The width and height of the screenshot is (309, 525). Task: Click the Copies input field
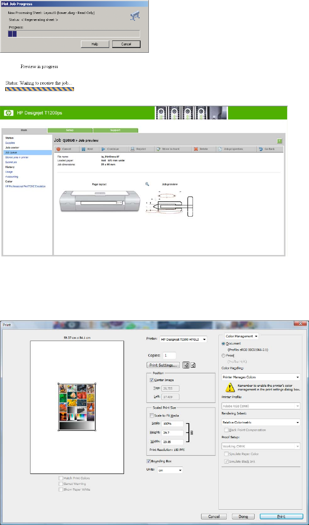coord(169,355)
